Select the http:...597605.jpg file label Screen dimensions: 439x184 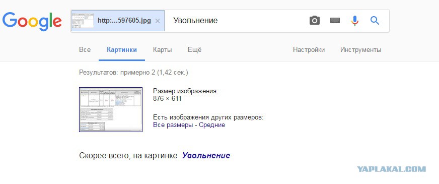[124, 21]
